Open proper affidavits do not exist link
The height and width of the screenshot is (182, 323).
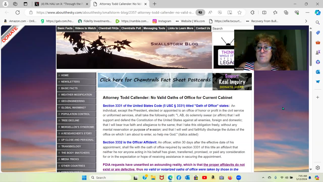tap(174, 167)
